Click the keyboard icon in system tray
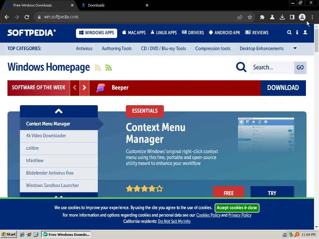319x239 pixels. coord(285,235)
